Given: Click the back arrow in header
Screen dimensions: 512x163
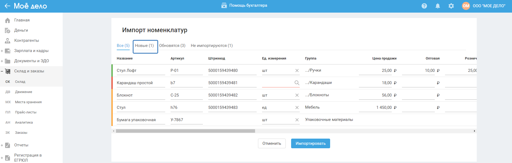Looking at the screenshot, I should point(7,6).
